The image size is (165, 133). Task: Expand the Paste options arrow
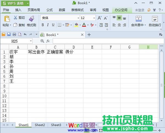10,25
